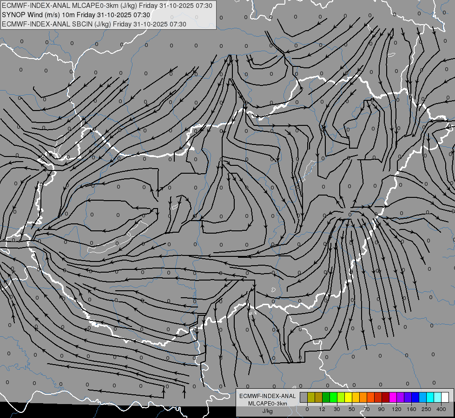Click the legend label '160'

pyautogui.click(x=411, y=409)
